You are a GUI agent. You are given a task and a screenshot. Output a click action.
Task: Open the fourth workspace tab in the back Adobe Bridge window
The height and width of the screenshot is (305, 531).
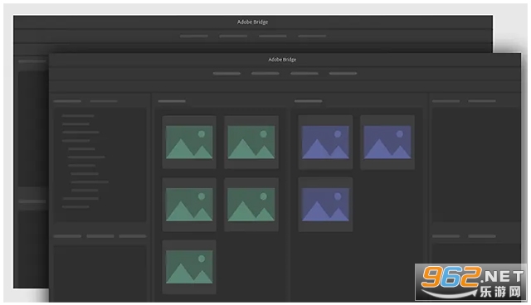(x=312, y=36)
